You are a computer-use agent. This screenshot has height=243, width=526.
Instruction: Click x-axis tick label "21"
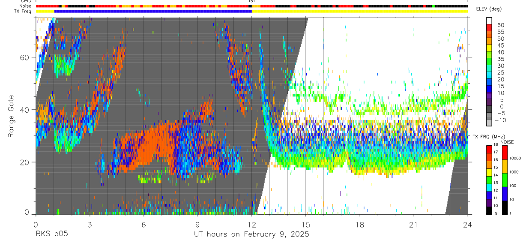tap(414, 225)
